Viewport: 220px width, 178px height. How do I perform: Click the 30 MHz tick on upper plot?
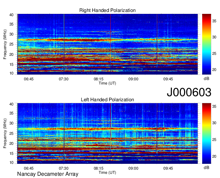tap(11, 34)
